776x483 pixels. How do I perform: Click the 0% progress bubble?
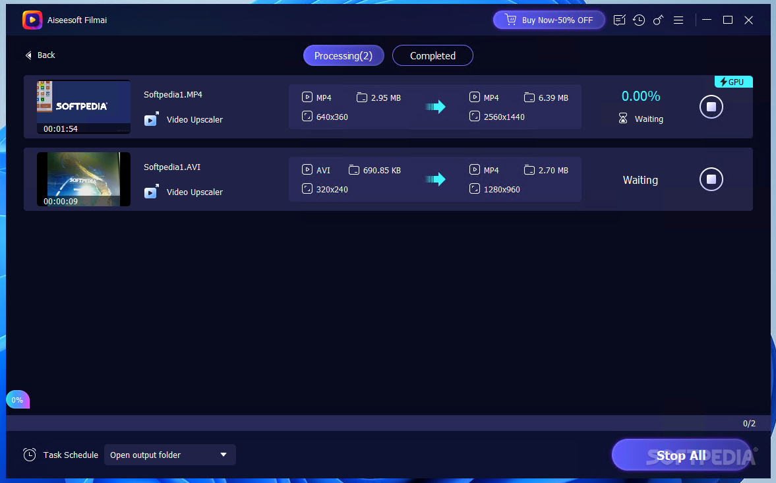click(x=17, y=399)
